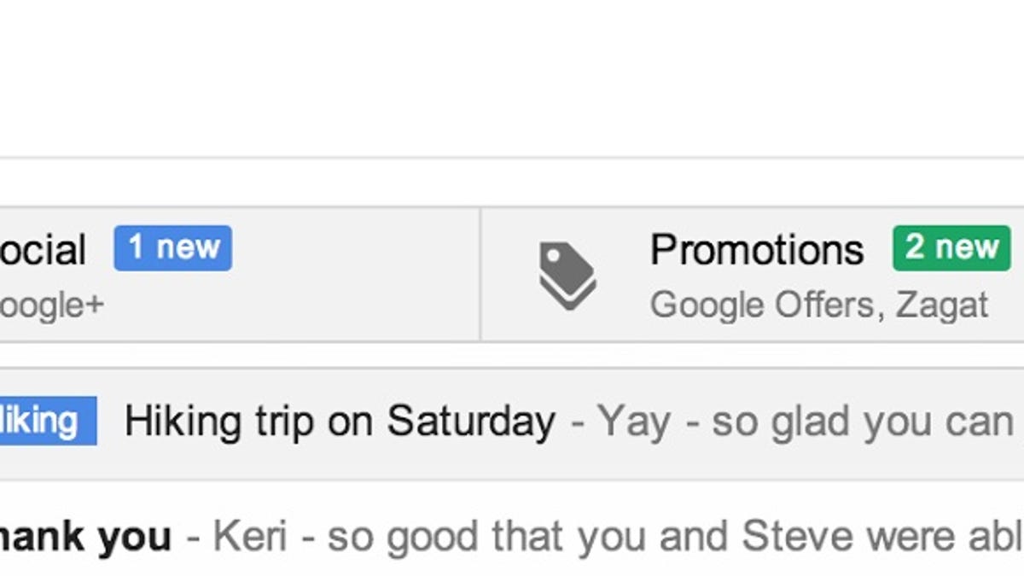
Task: Click the word "Yay" in the snippet
Action: click(x=633, y=422)
